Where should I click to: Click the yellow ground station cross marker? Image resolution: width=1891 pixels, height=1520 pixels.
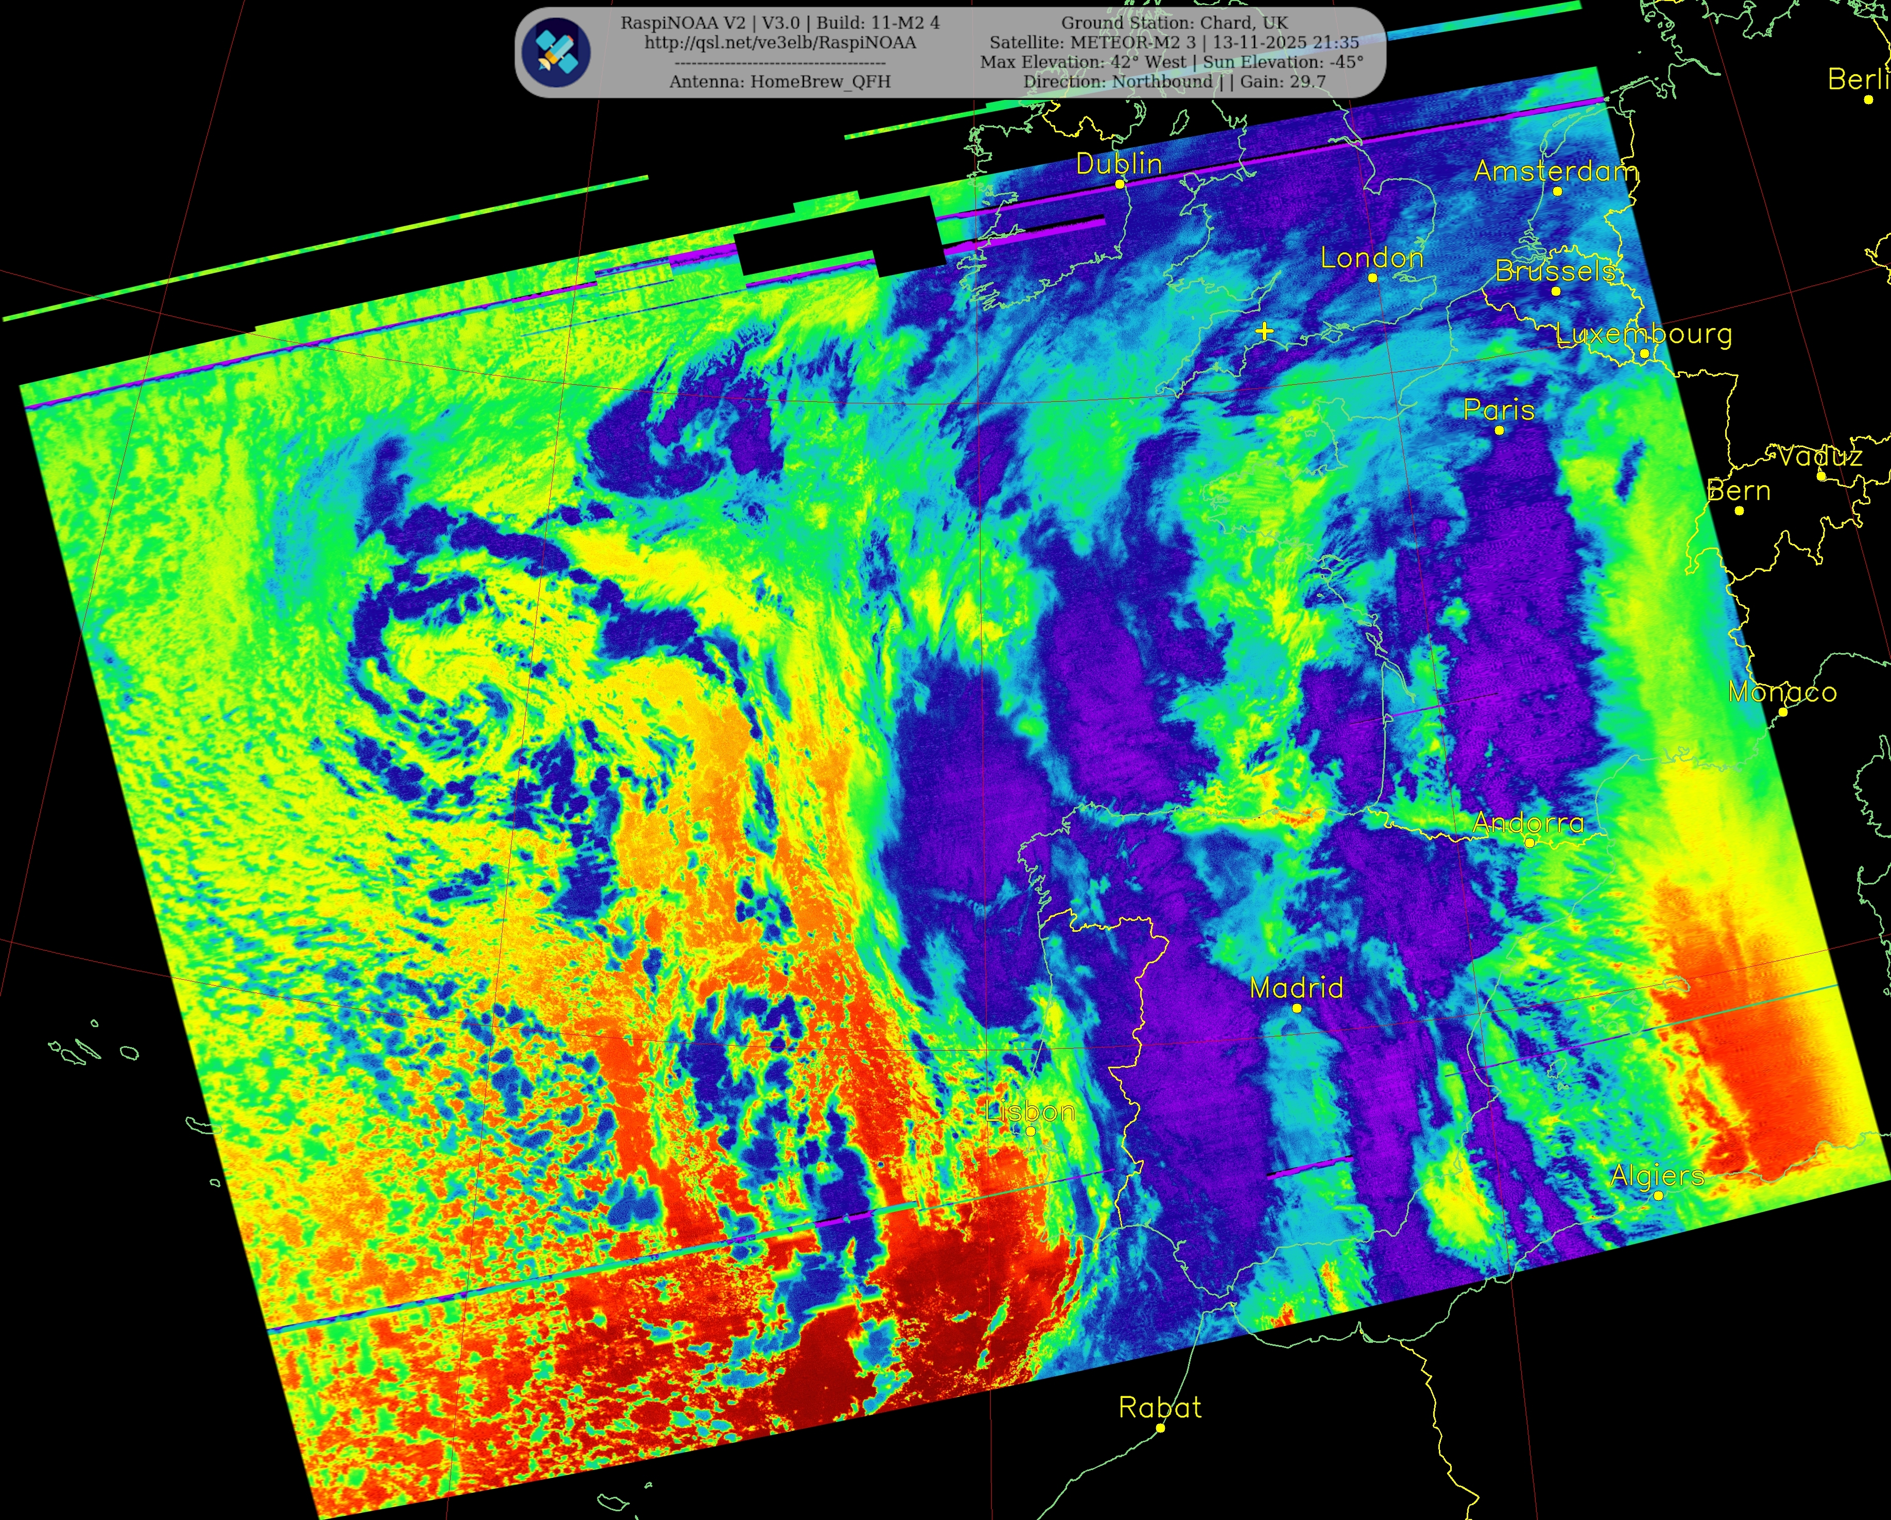coord(1264,332)
